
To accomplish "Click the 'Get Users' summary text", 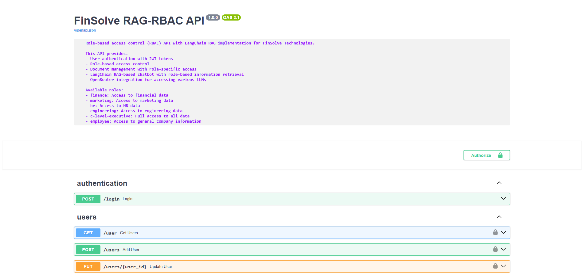I will pos(129,233).
